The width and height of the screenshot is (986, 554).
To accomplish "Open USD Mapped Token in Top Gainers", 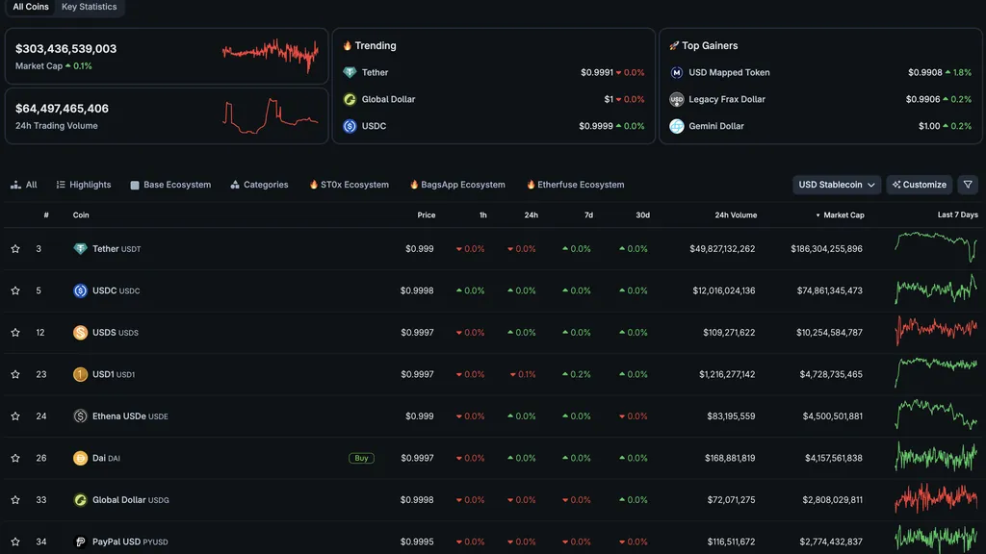I will (729, 72).
